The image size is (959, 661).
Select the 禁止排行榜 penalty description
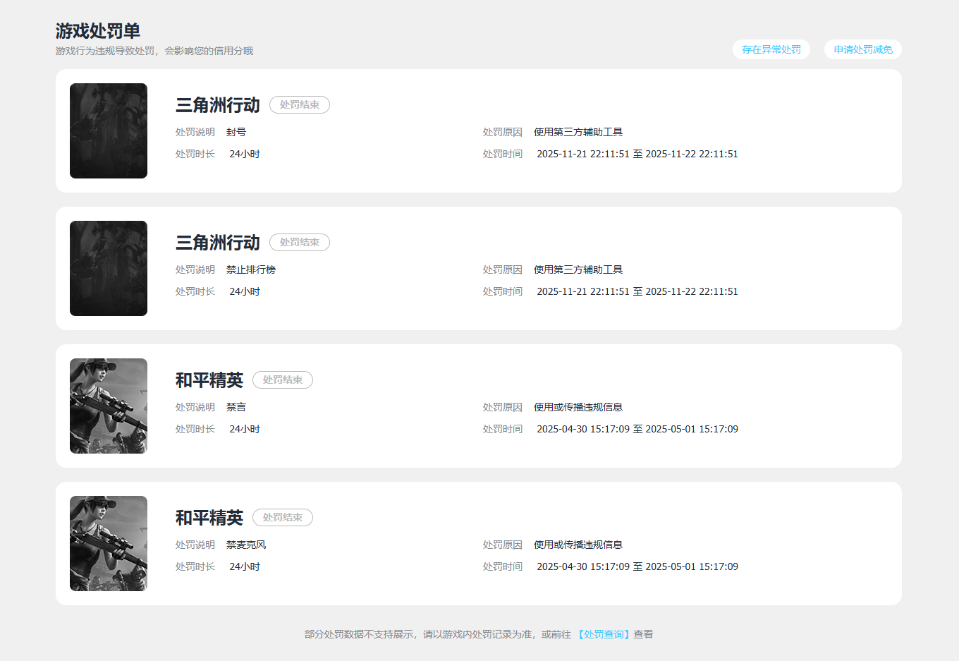[251, 269]
